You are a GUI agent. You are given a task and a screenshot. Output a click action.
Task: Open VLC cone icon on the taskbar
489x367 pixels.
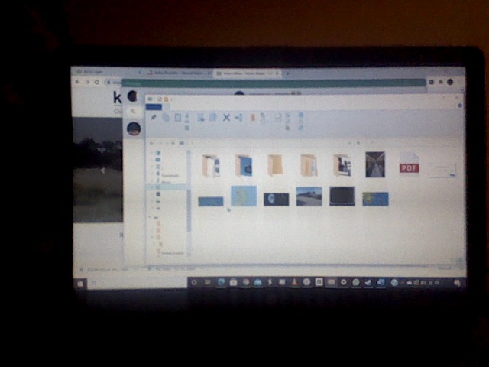294,282
